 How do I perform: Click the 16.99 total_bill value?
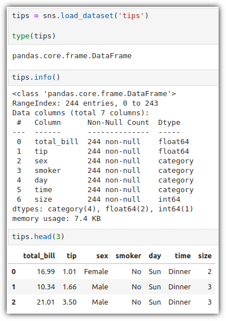[46, 272]
